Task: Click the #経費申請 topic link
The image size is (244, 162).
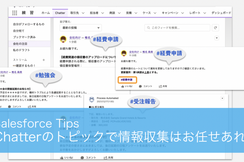Action: point(126,80)
